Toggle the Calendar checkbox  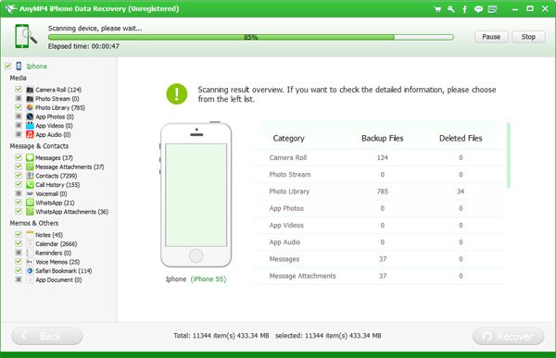(19, 243)
